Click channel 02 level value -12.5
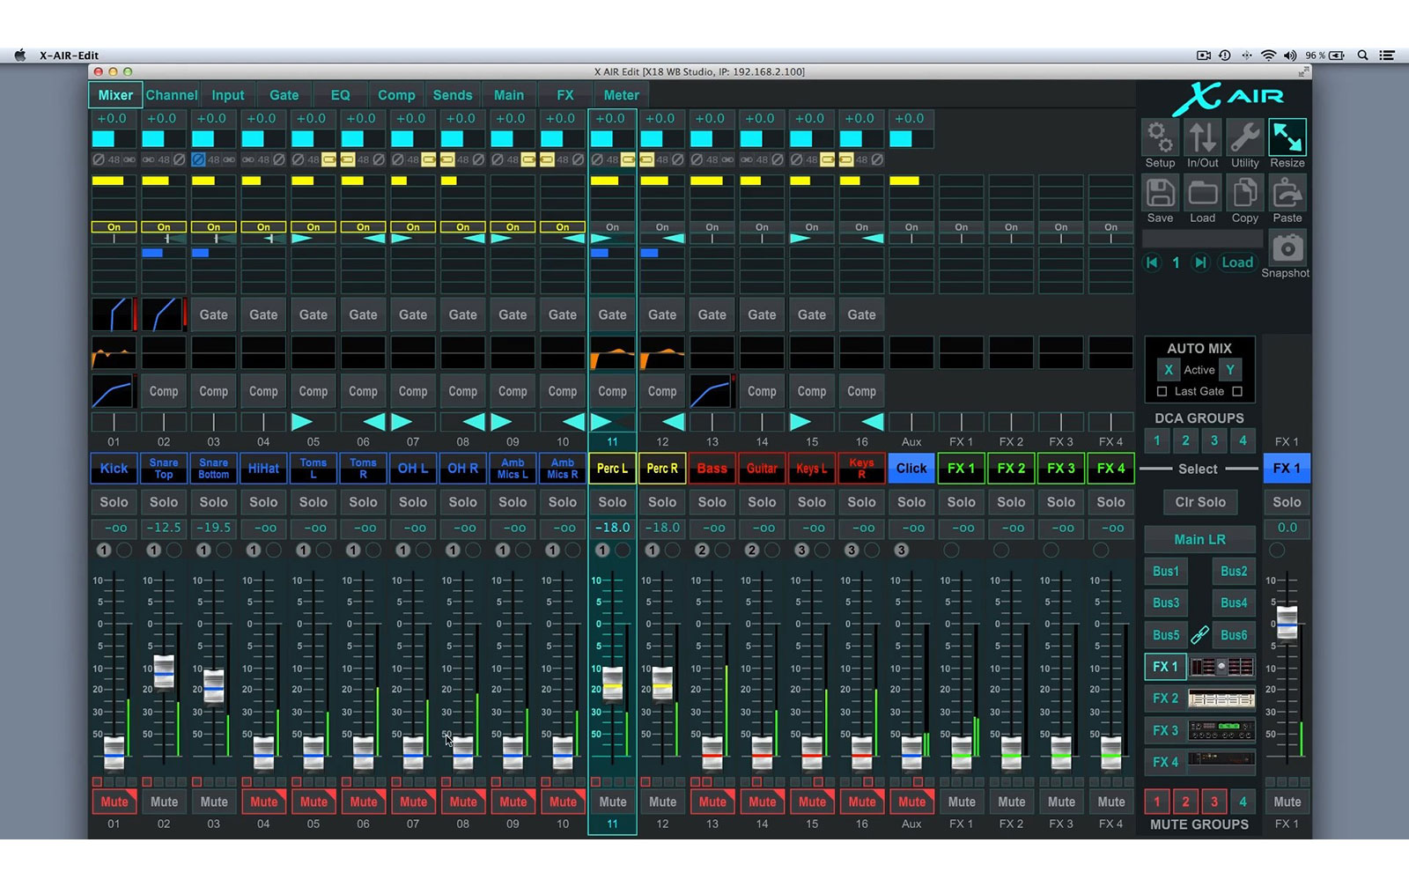This screenshot has width=1409, height=887. point(164,528)
